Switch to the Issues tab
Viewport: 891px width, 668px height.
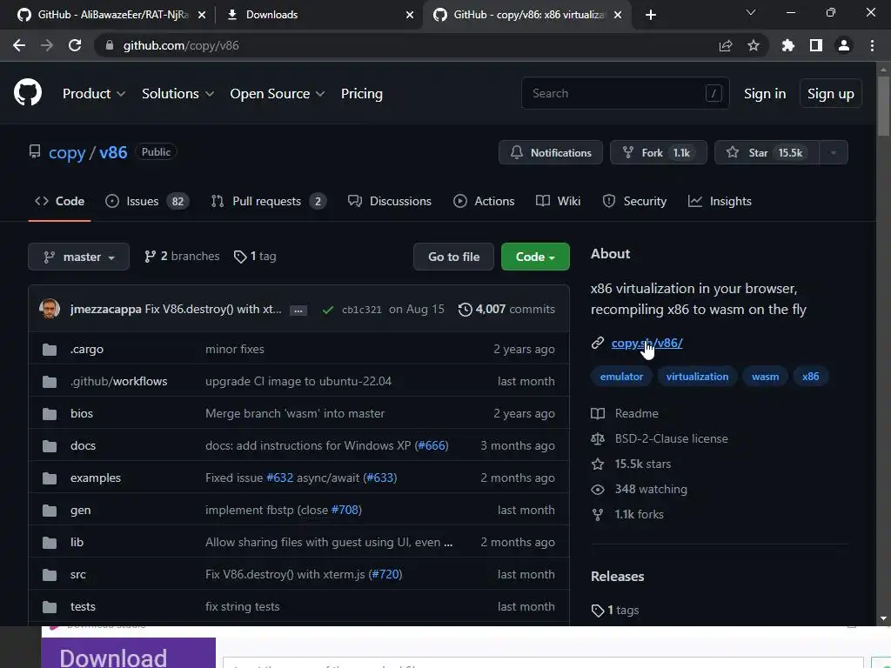147,201
